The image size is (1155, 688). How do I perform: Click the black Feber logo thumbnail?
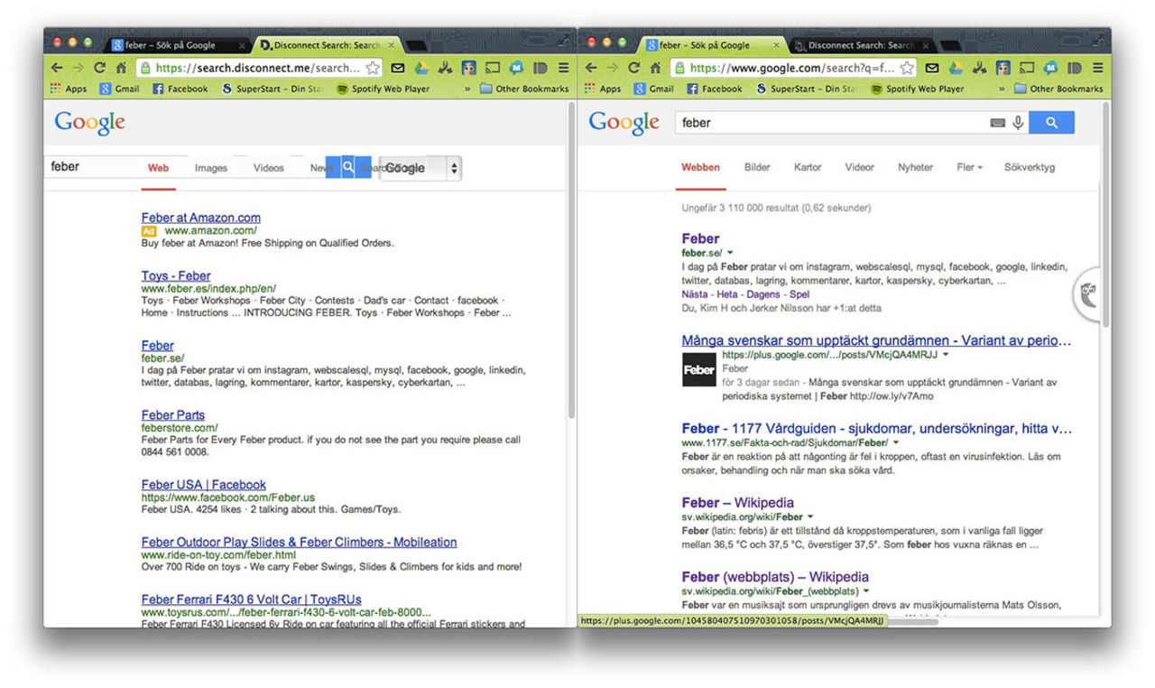point(698,370)
